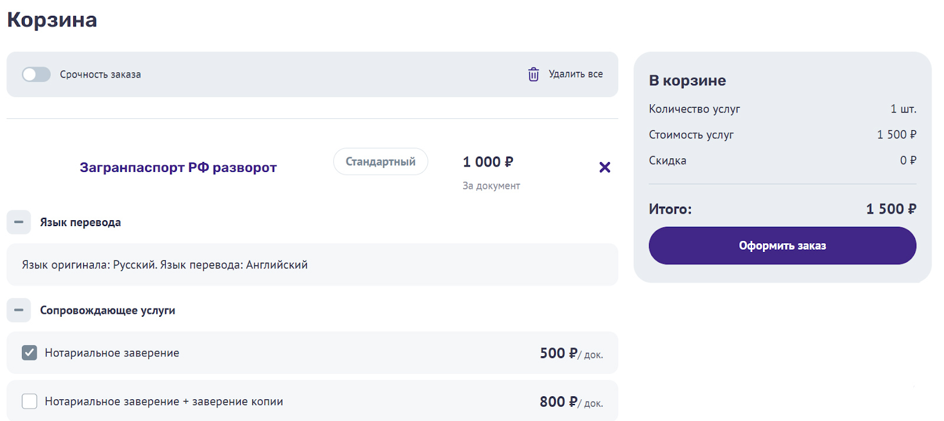
Task: Click the Срочность заказа label
Action: [x=100, y=75]
